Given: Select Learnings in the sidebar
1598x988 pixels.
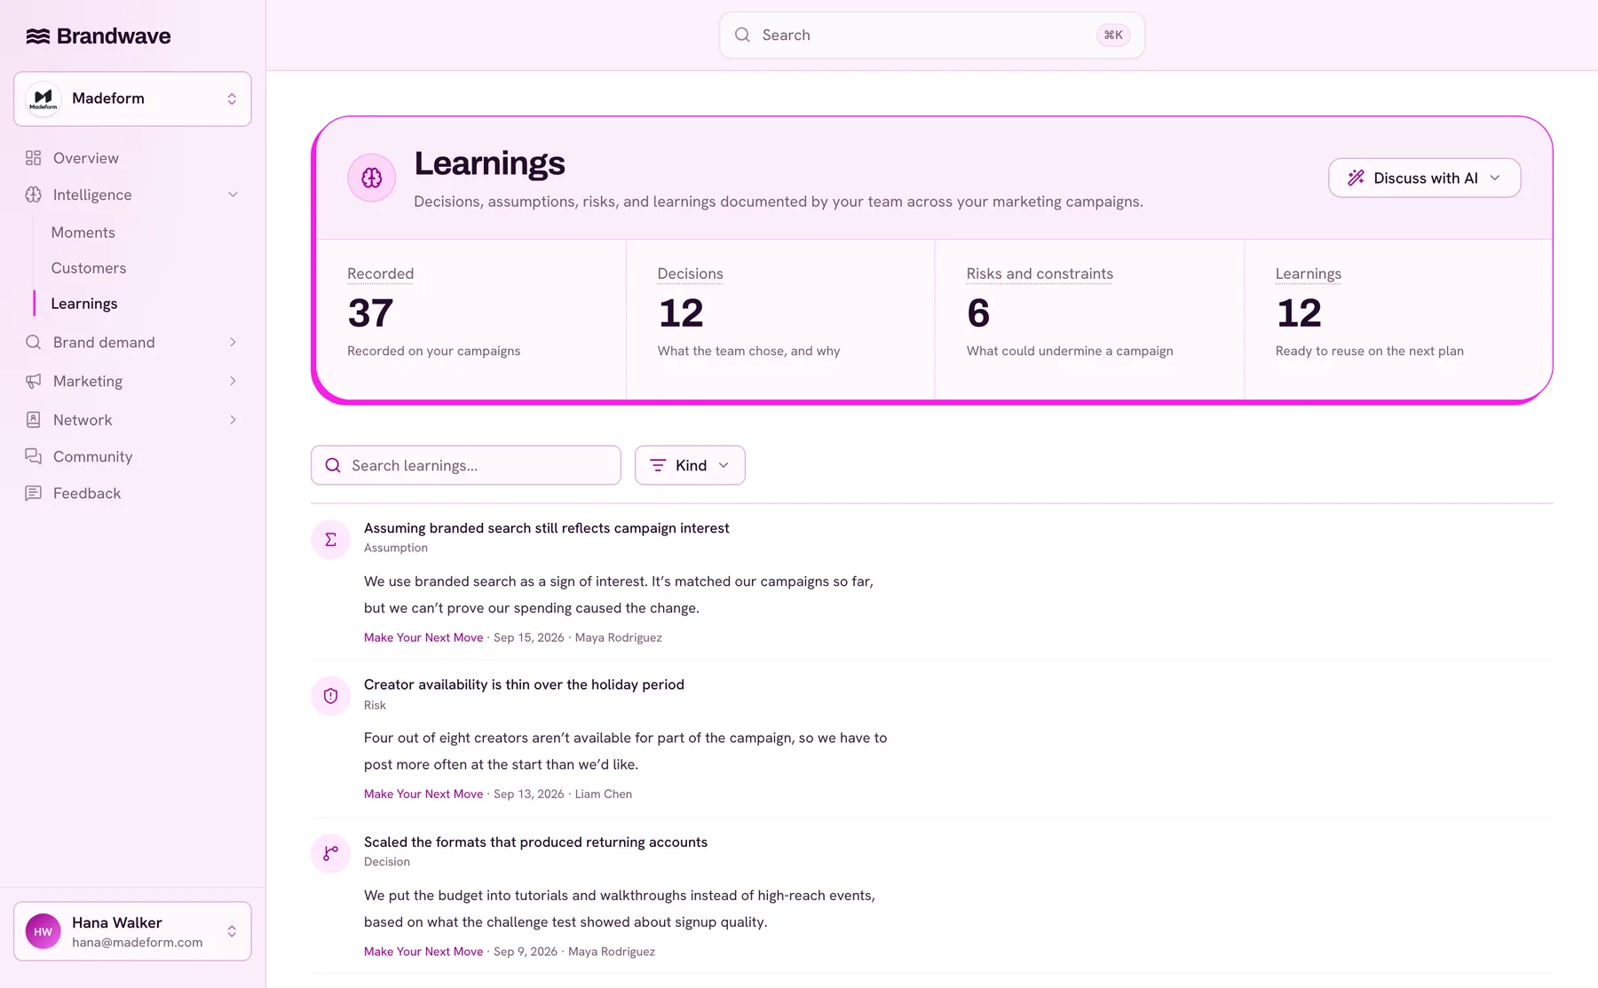Looking at the screenshot, I should pyautogui.click(x=84, y=304).
